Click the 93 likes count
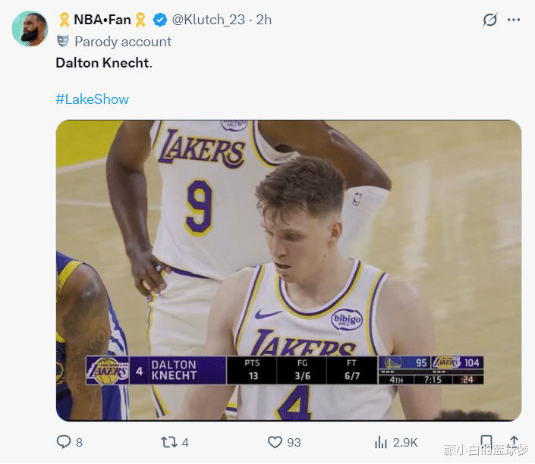 [x=294, y=441]
